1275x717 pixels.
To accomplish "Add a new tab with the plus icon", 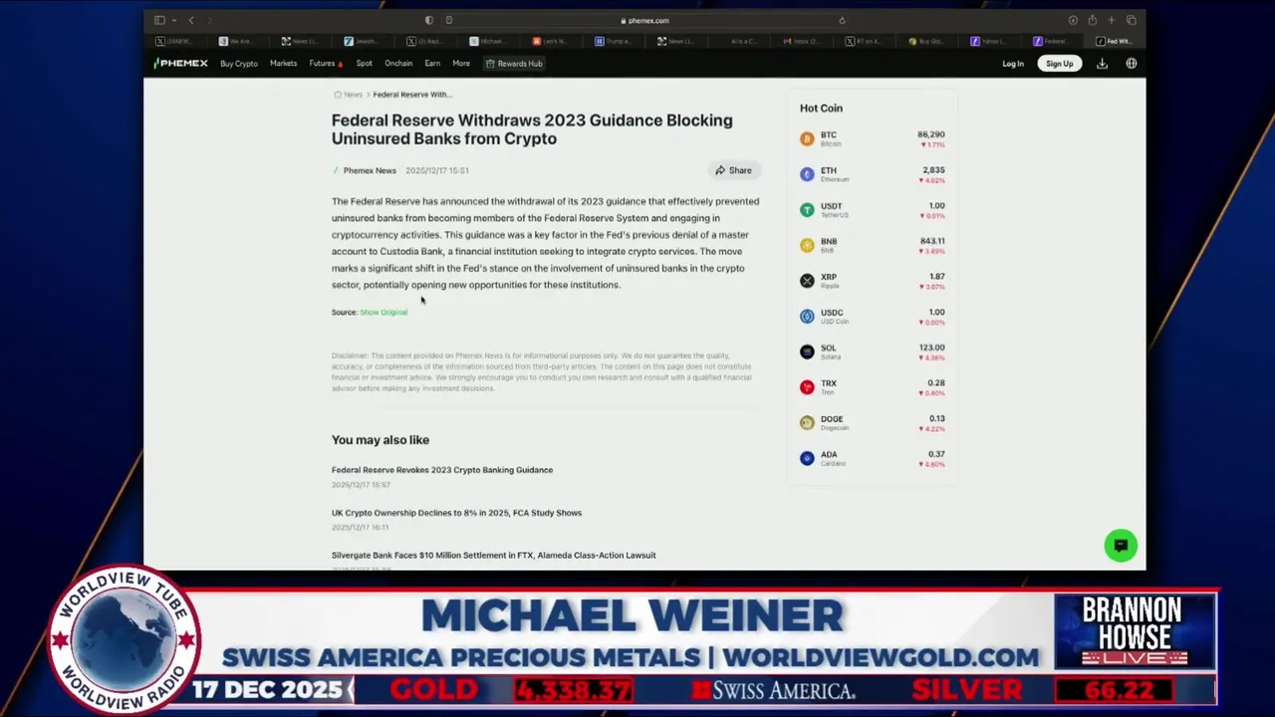I will coord(1112,20).
